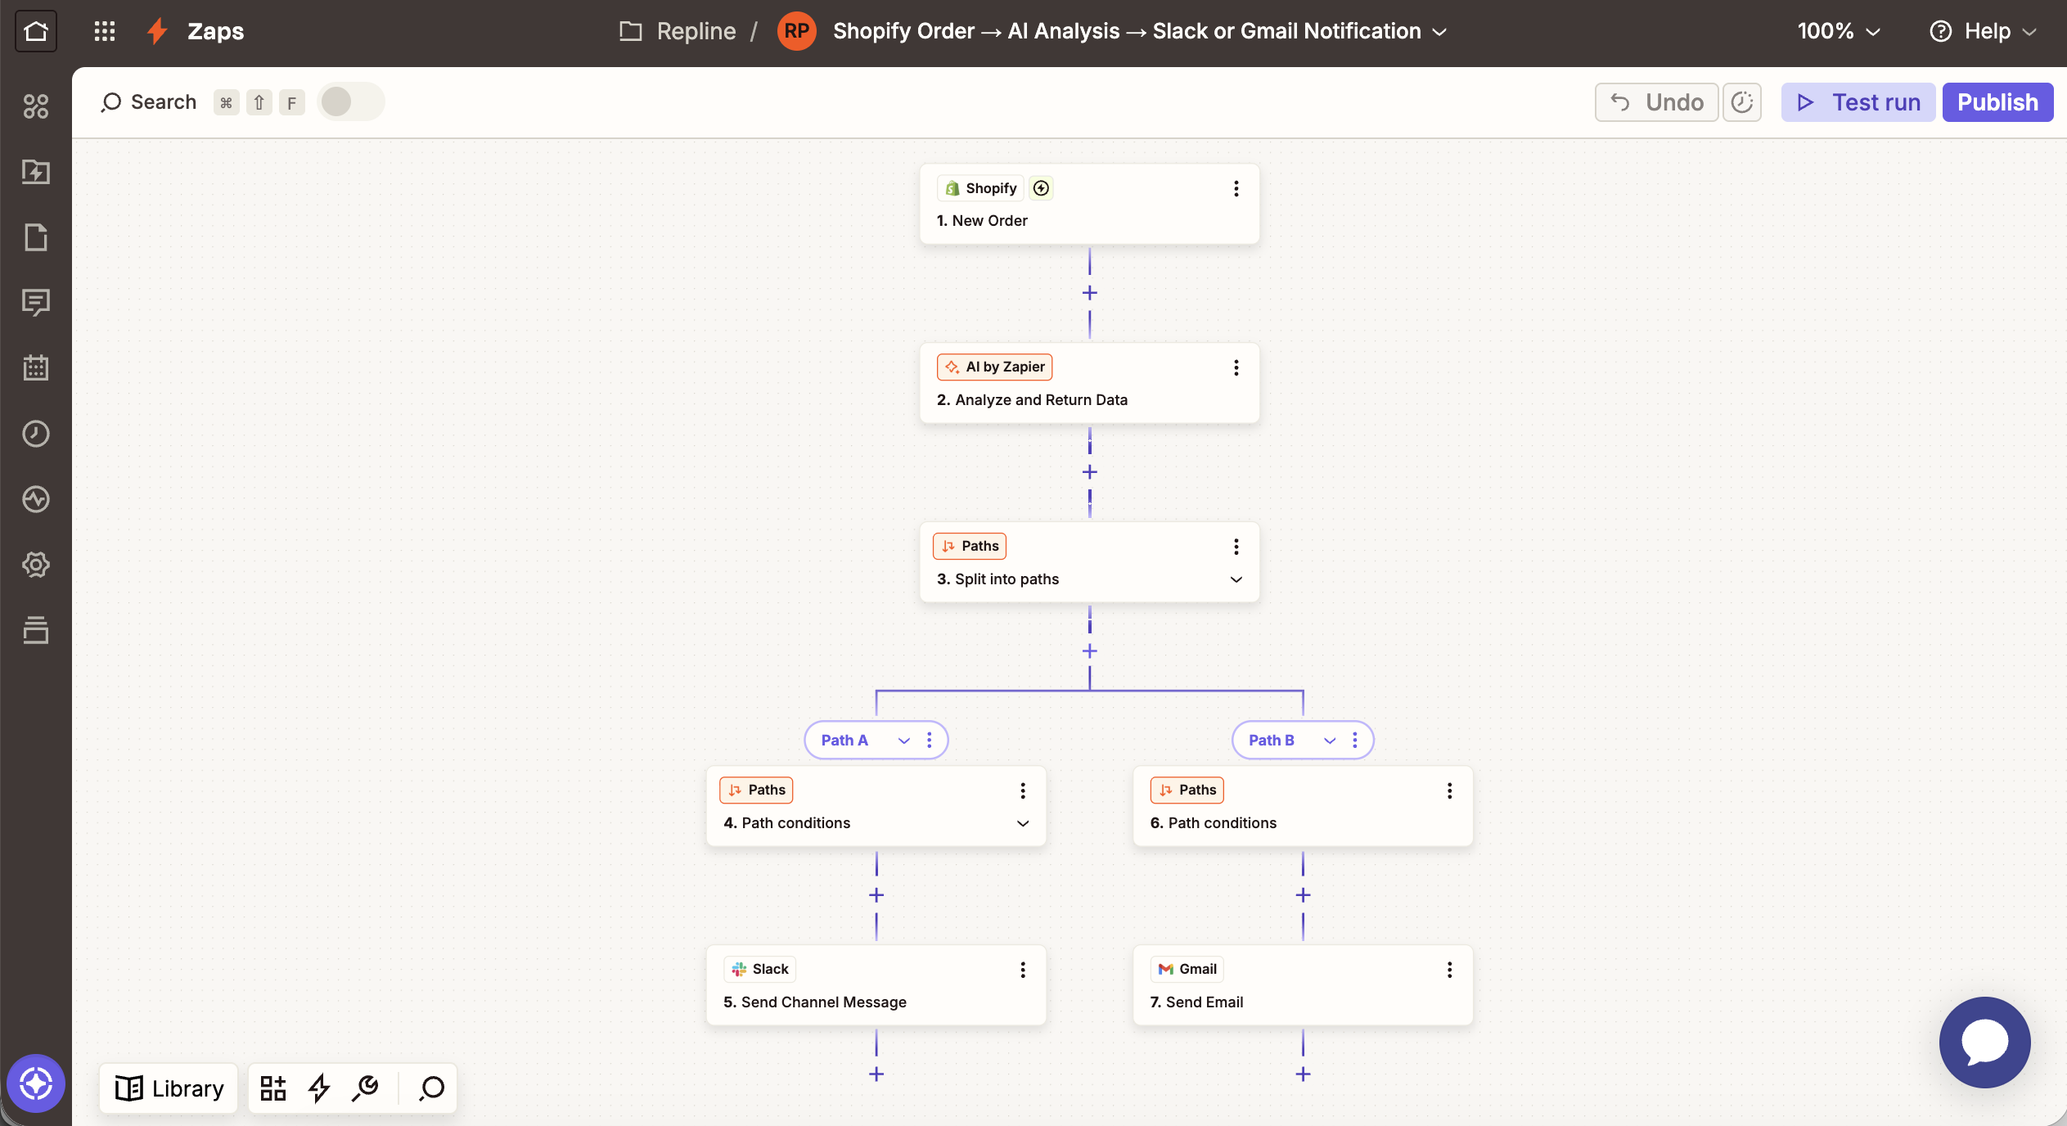Open options menu for Shopify New Order step
Image resolution: width=2067 pixels, height=1126 pixels.
pyautogui.click(x=1236, y=189)
